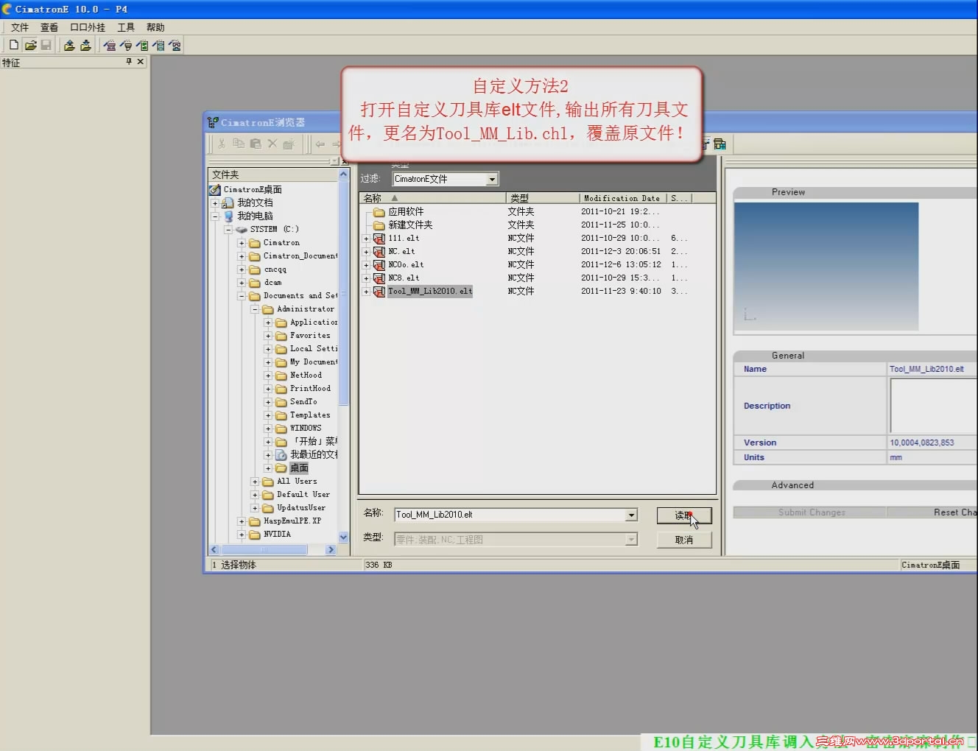
Task: Click the SYSTEM (C:) drive icon
Action: point(242,229)
